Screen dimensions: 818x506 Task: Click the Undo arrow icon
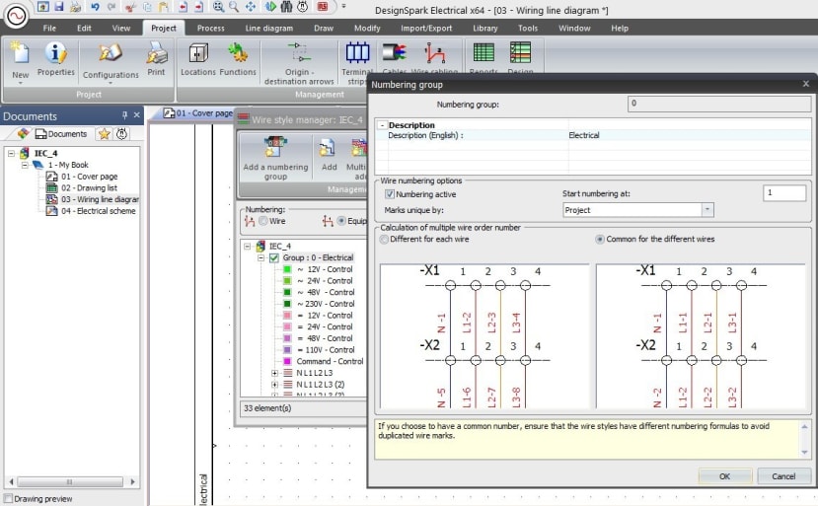[x=95, y=7]
